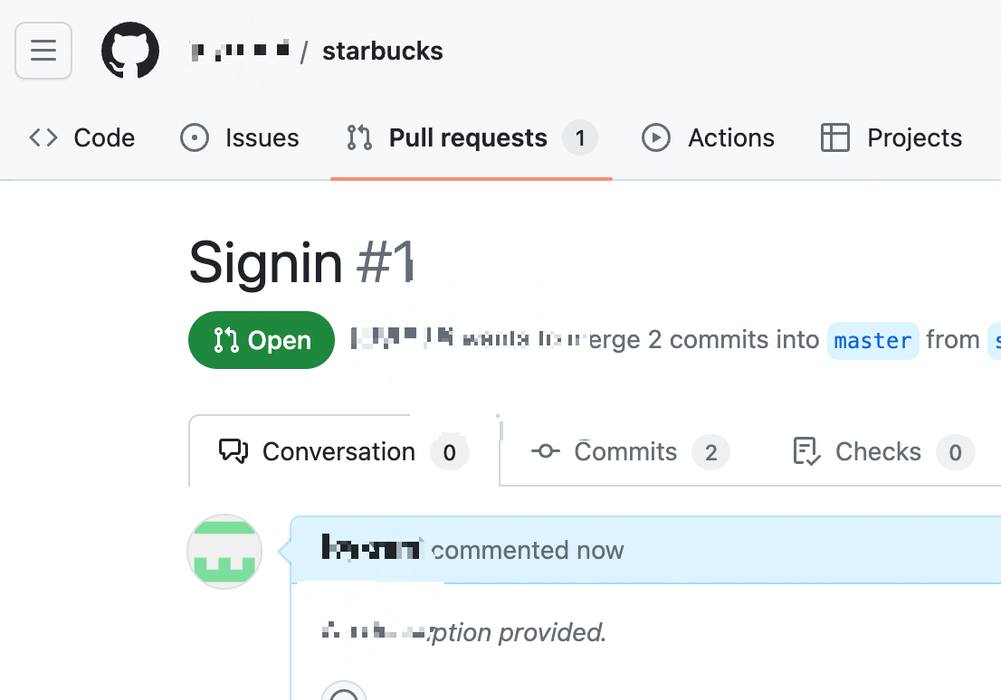Click the Actions play icon

656,137
